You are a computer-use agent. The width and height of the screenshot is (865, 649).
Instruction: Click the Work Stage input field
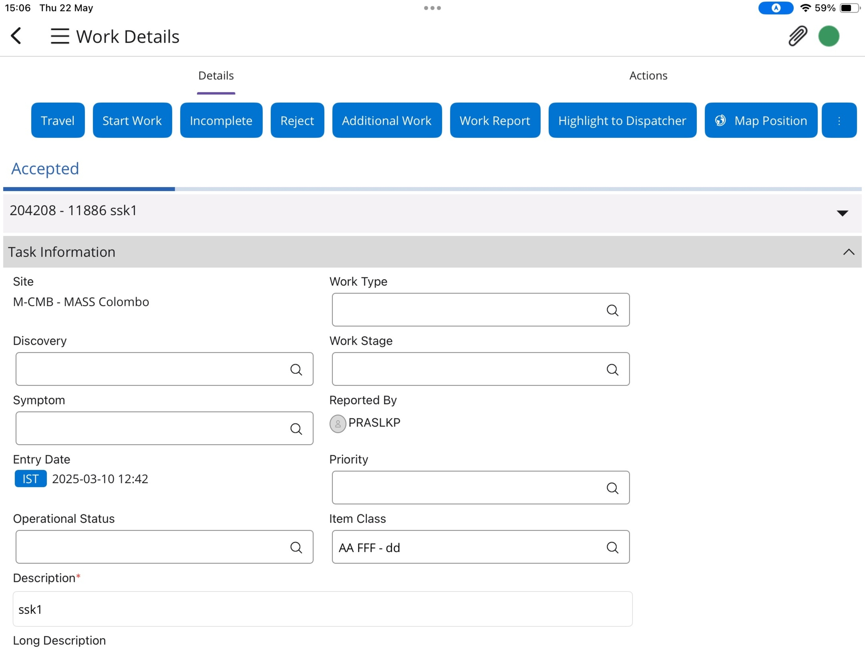[x=466, y=369]
